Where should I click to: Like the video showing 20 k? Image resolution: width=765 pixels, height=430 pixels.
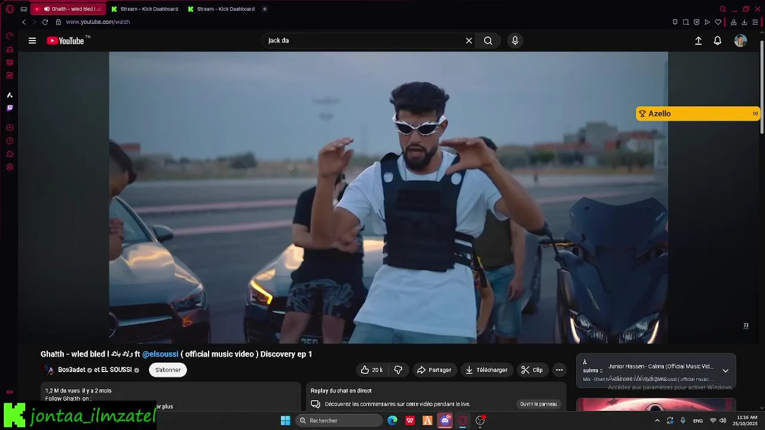tap(372, 370)
